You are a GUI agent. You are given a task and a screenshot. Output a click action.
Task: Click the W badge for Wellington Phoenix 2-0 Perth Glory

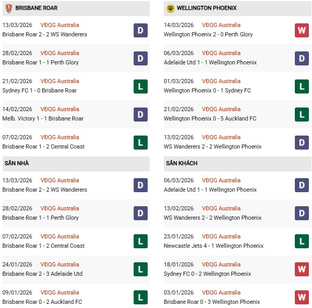pos(302,30)
